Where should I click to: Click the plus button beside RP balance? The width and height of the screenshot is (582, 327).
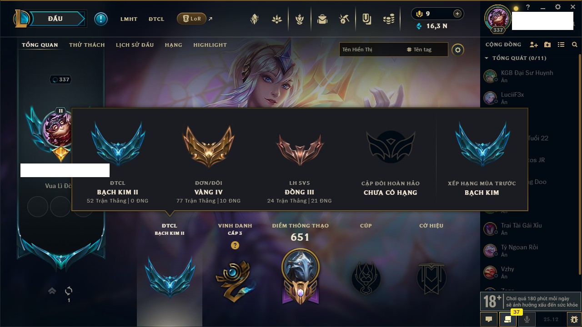[x=457, y=14]
